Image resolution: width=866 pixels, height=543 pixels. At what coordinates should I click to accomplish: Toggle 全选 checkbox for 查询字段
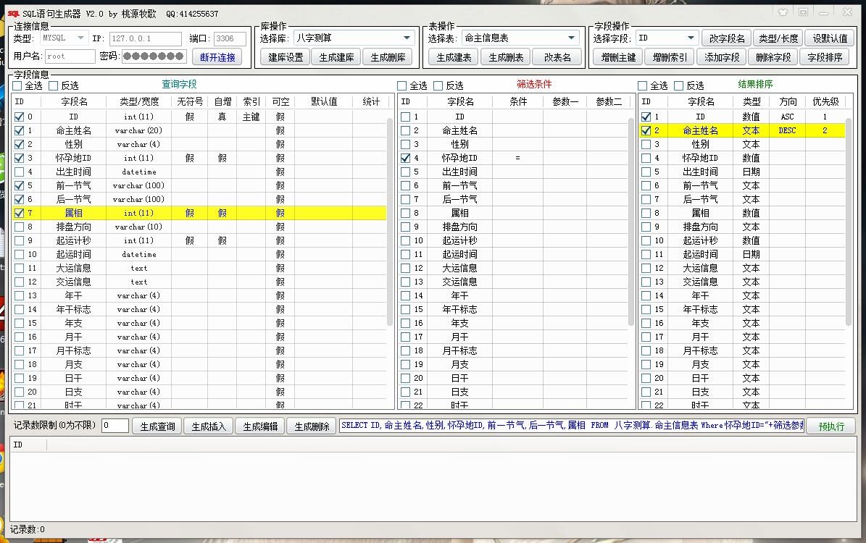[17, 85]
